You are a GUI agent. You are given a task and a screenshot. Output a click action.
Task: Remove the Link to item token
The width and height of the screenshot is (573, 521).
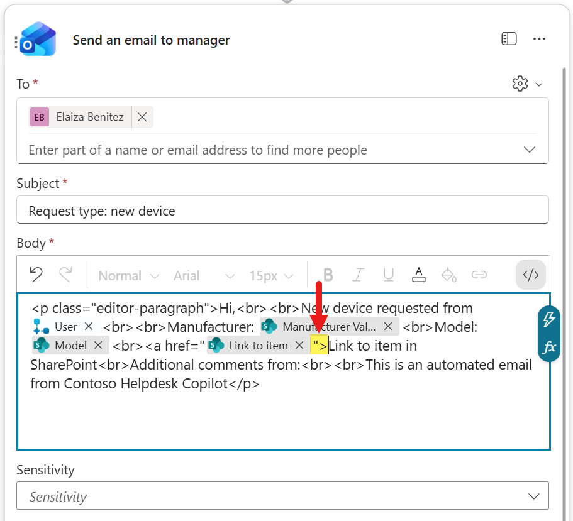tap(299, 346)
